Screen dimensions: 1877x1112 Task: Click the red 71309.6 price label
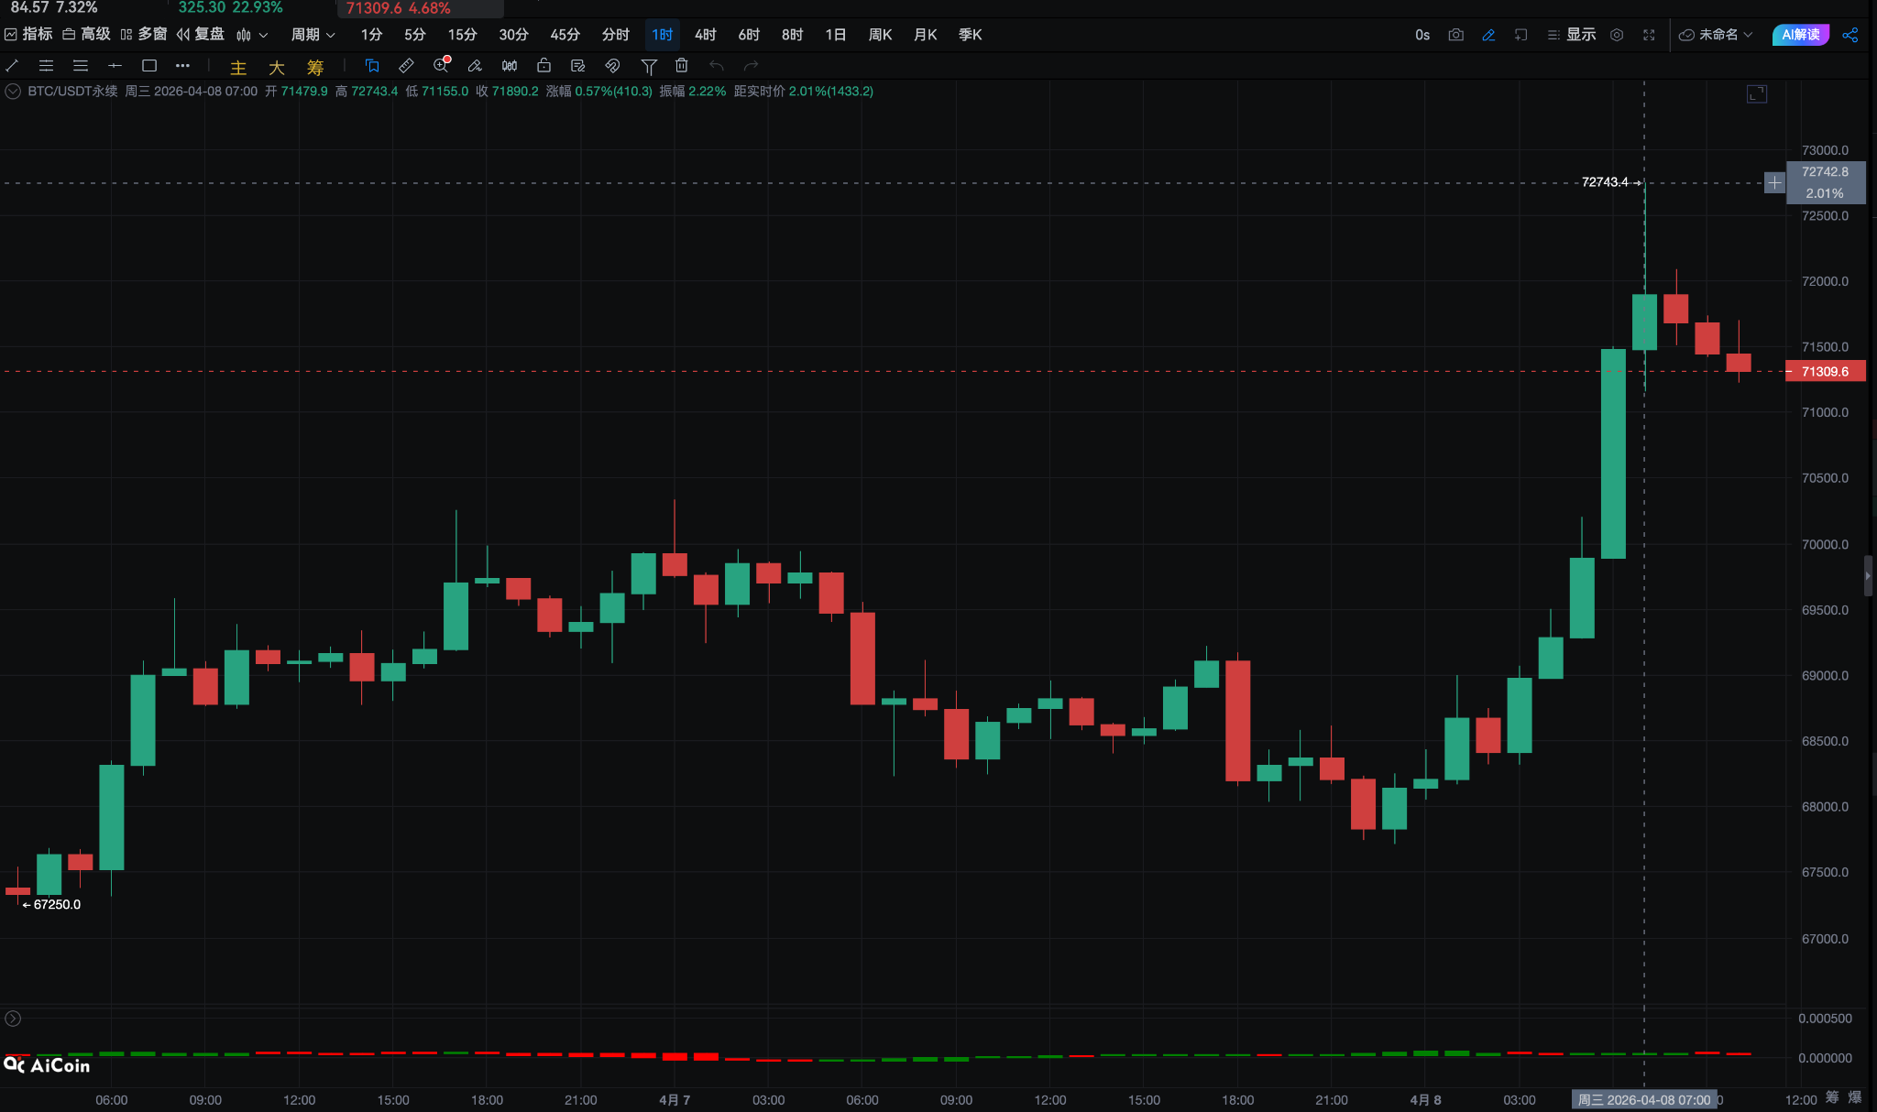(1824, 372)
